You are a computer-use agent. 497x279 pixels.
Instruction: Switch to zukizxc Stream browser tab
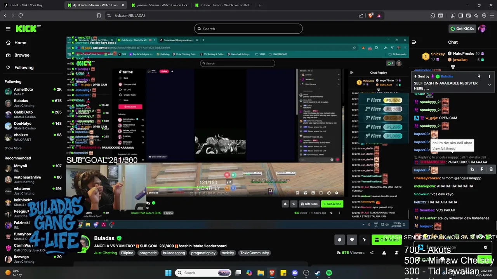tap(223, 5)
